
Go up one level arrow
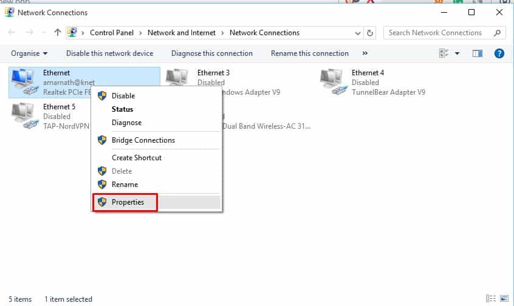[x=58, y=32]
